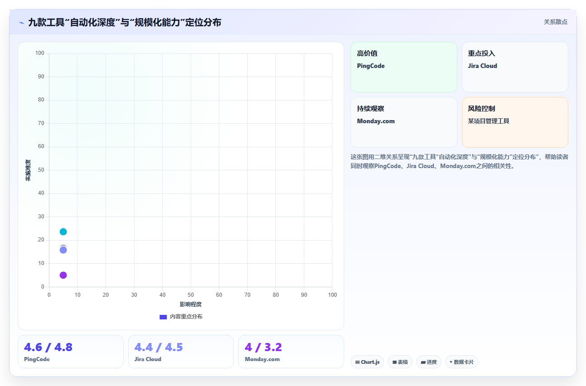Screen dimensions: 586x386
Task: Click the light blue scatter point
Action: (63, 250)
